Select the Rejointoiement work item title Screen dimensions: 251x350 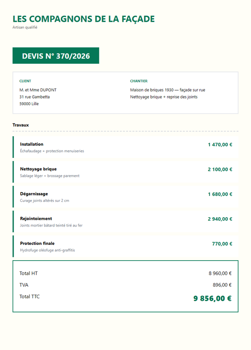(36, 219)
